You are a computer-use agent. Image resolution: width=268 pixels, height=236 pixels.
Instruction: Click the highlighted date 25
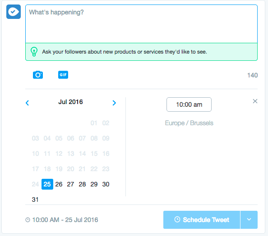pyautogui.click(x=47, y=184)
